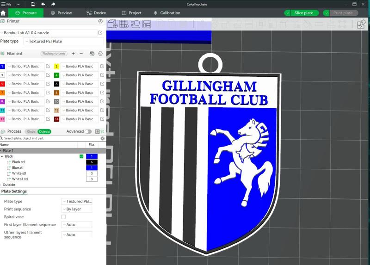Open Filament settings gear icon
Image resolution: width=370 pixels, height=265 pixels.
(x=100, y=54)
